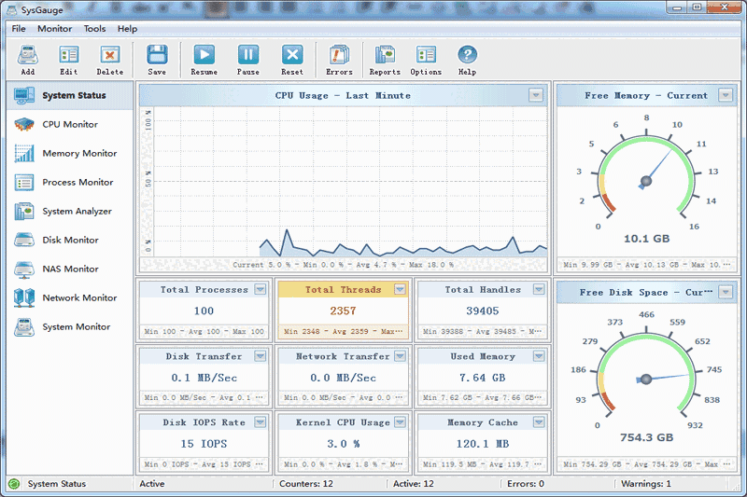Click the Delete toolbar icon

(x=109, y=56)
